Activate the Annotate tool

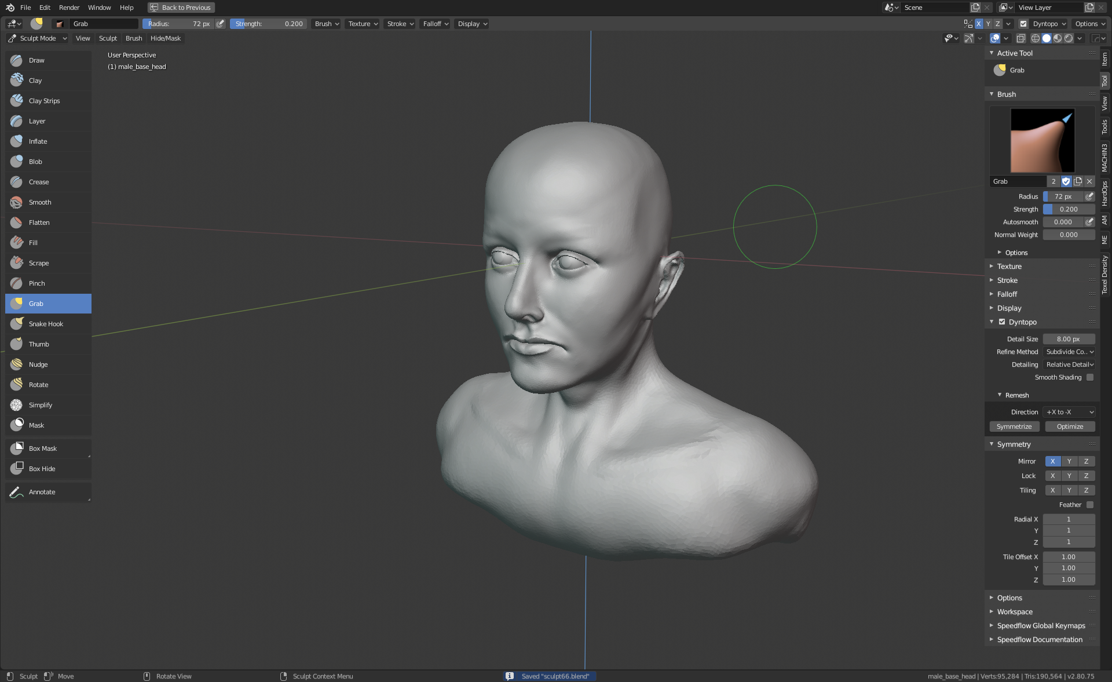tap(42, 492)
